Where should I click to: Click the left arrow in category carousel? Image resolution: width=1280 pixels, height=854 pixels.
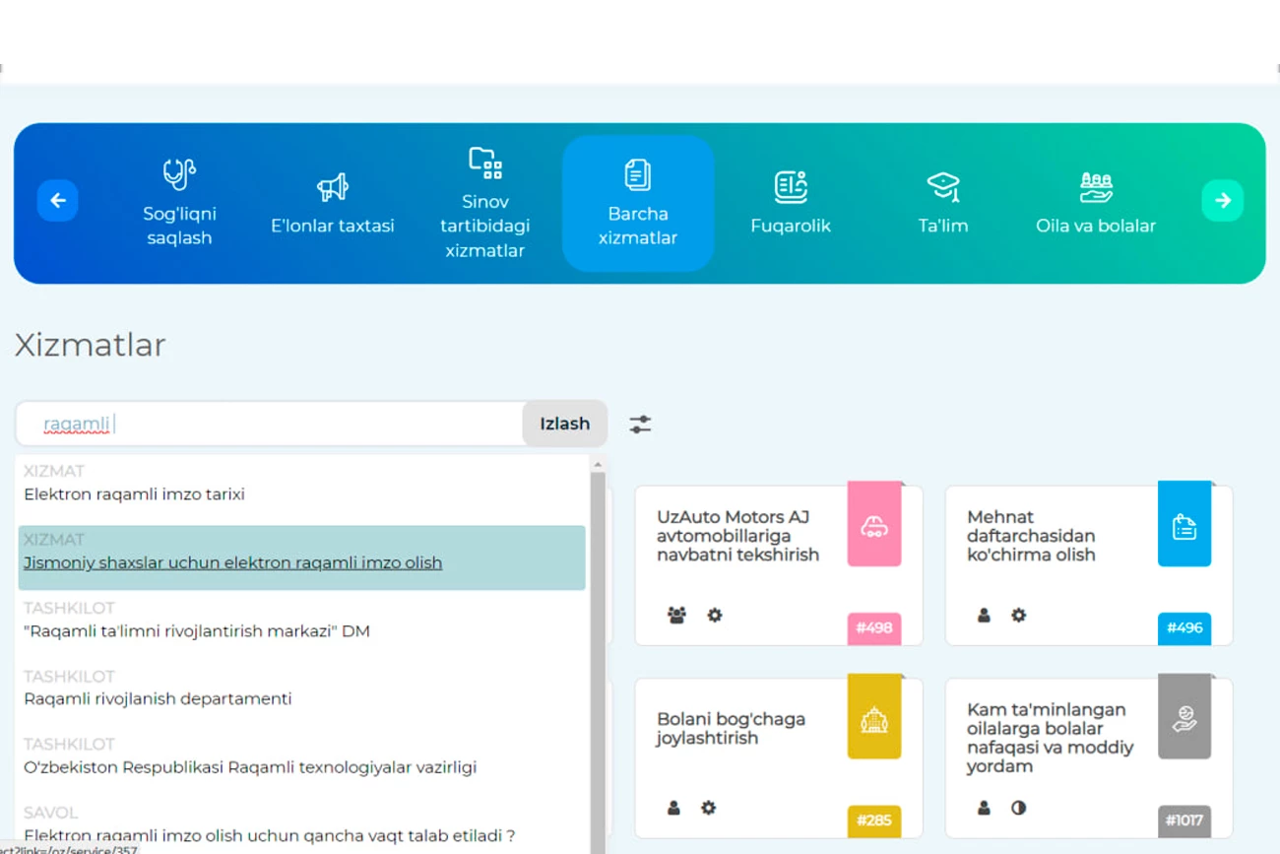coord(58,201)
